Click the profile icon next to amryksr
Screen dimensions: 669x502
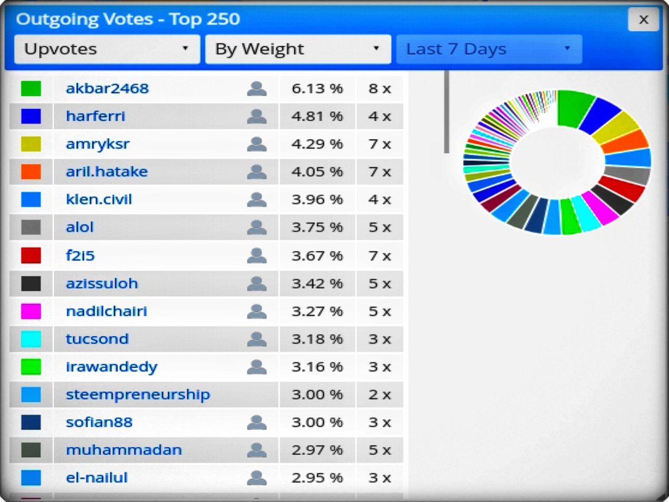257,144
